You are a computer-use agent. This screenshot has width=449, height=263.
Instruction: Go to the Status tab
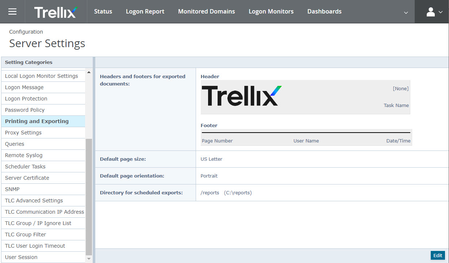pos(103,11)
